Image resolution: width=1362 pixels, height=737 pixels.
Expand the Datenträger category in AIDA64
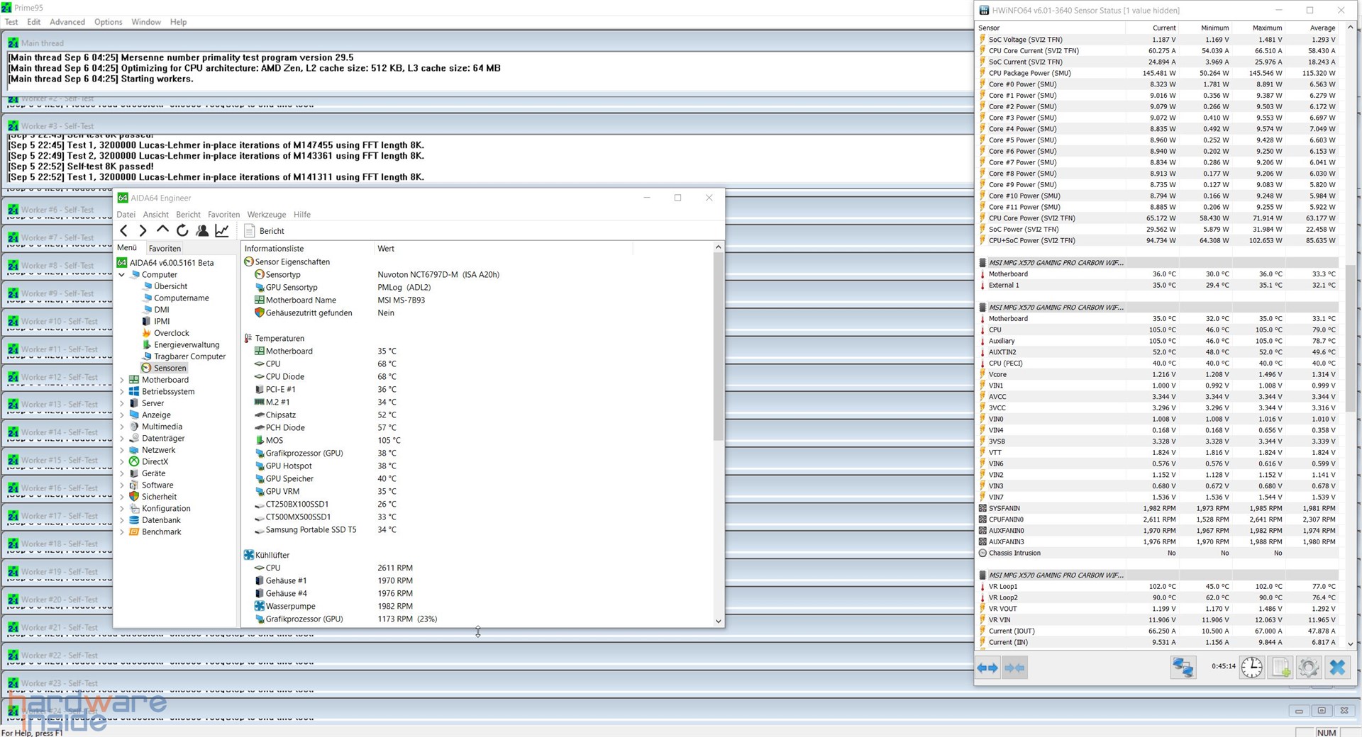click(123, 438)
